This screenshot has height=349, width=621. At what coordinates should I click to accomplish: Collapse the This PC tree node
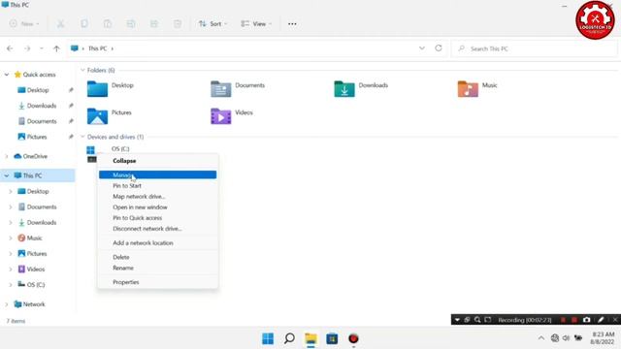[x=7, y=175]
